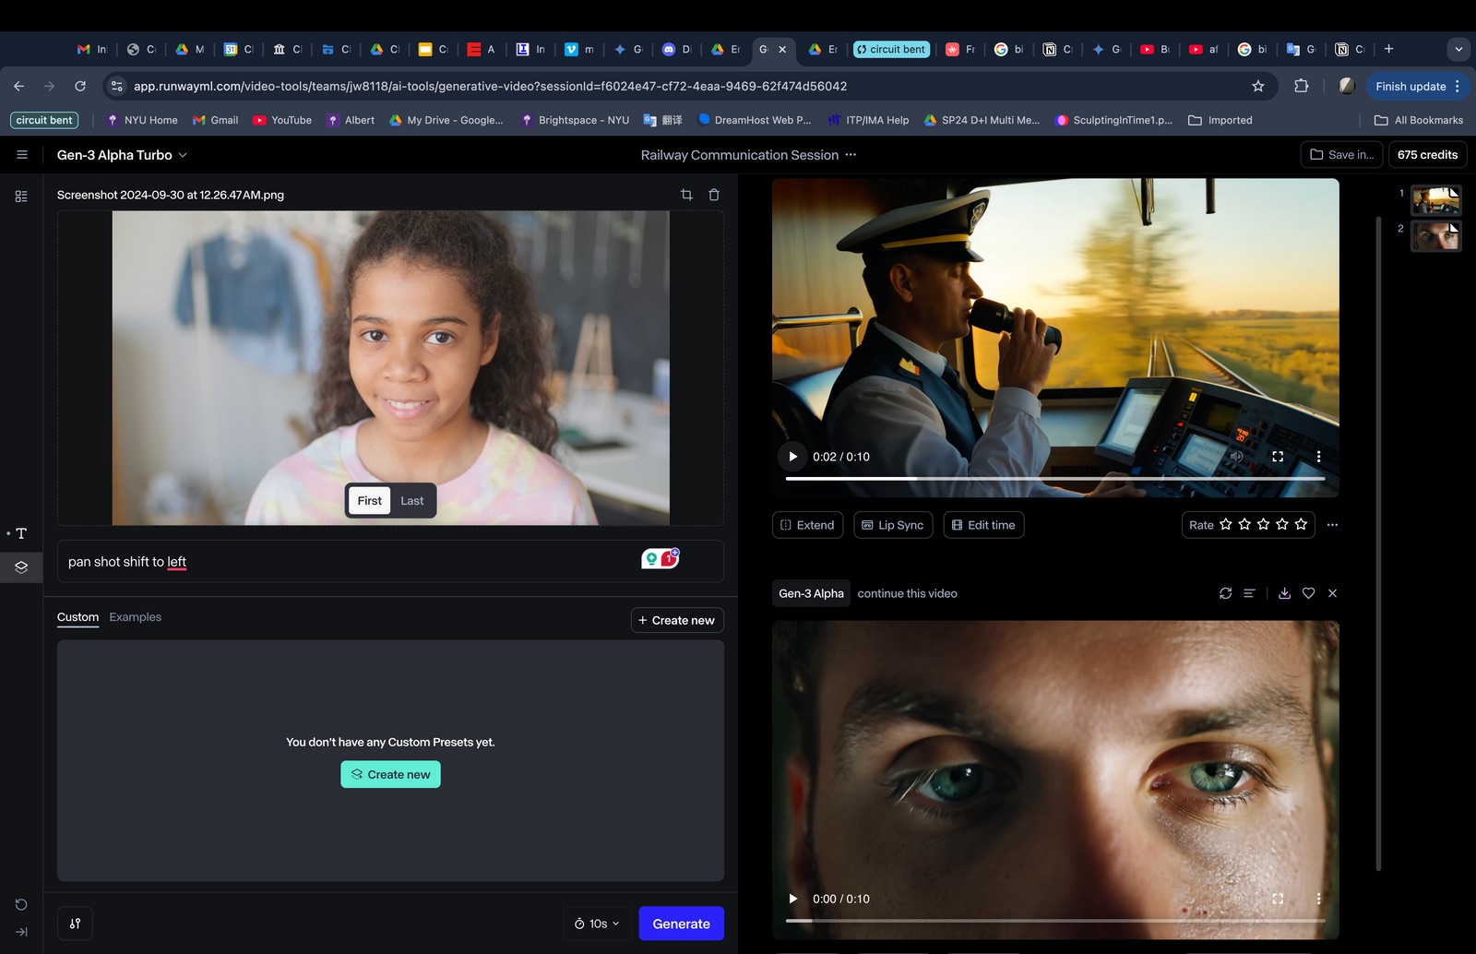Set image as Last frame

[x=412, y=501]
